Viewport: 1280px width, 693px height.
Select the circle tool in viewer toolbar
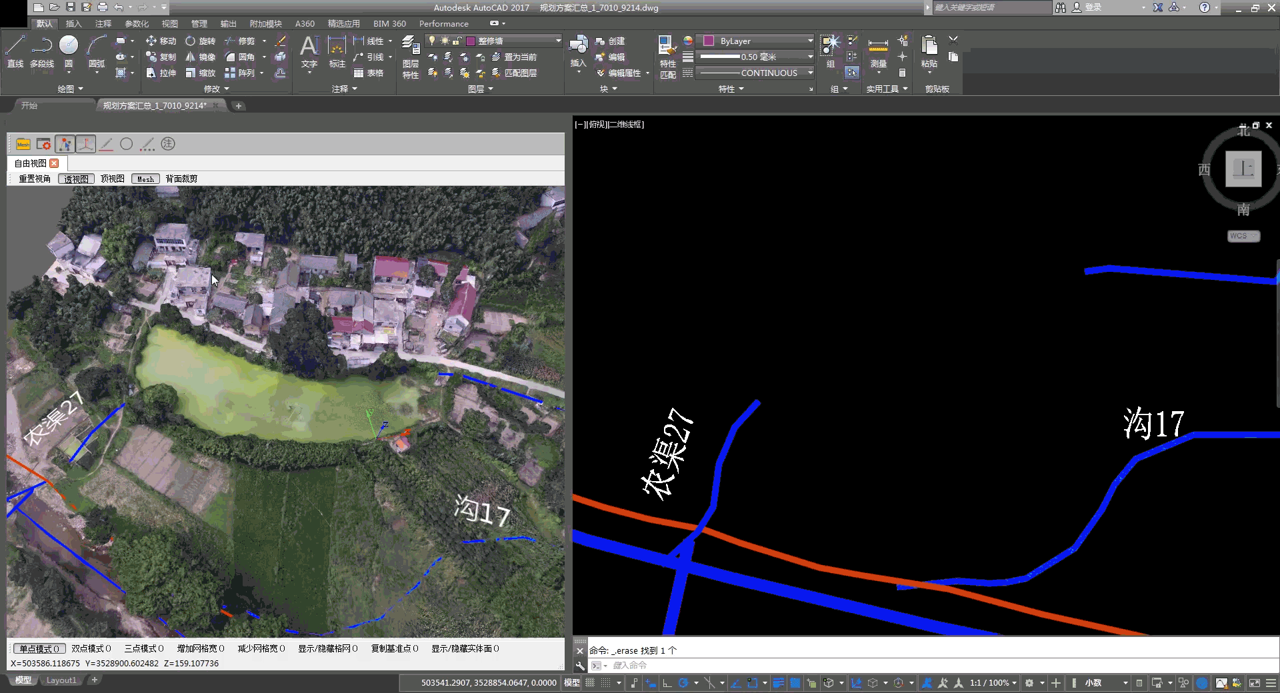pyautogui.click(x=127, y=144)
